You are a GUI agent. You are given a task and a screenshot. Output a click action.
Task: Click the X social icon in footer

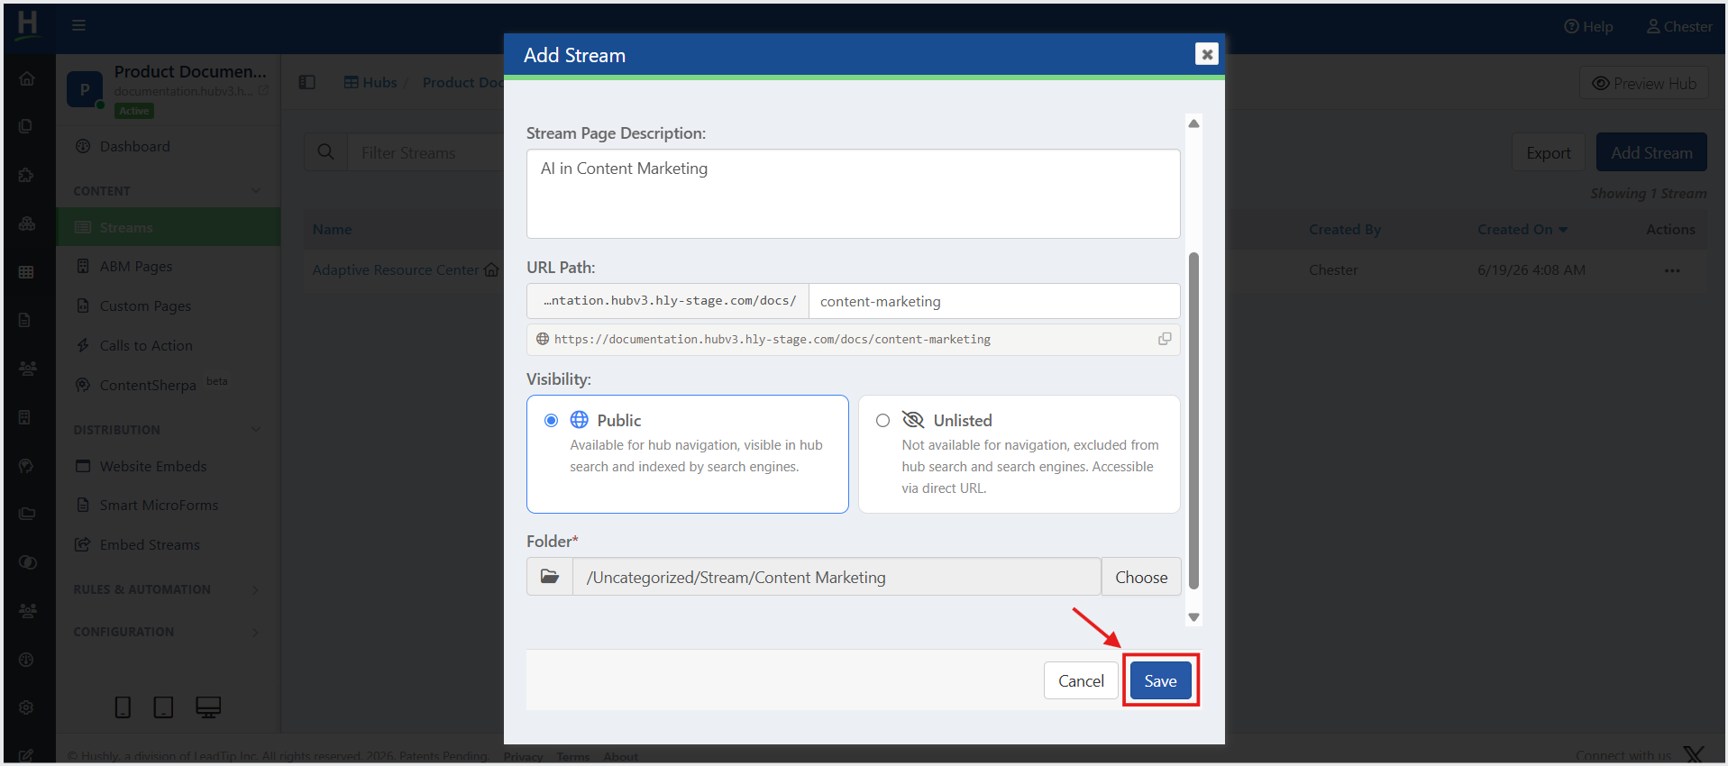click(x=1693, y=755)
